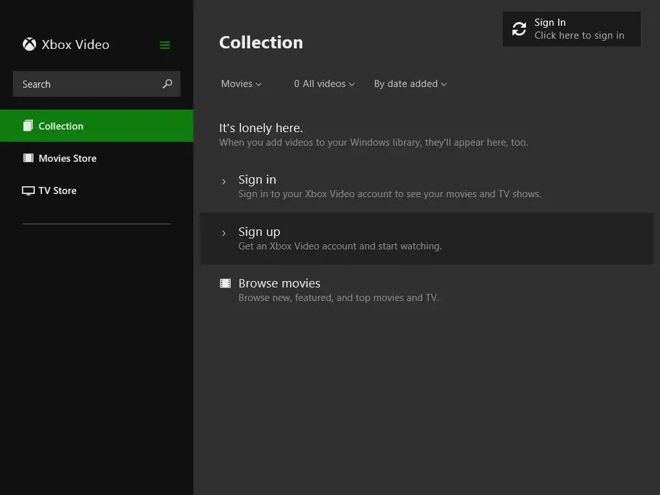The height and width of the screenshot is (495, 660).
Task: Open the Movies filter dropdown
Action: point(241,84)
